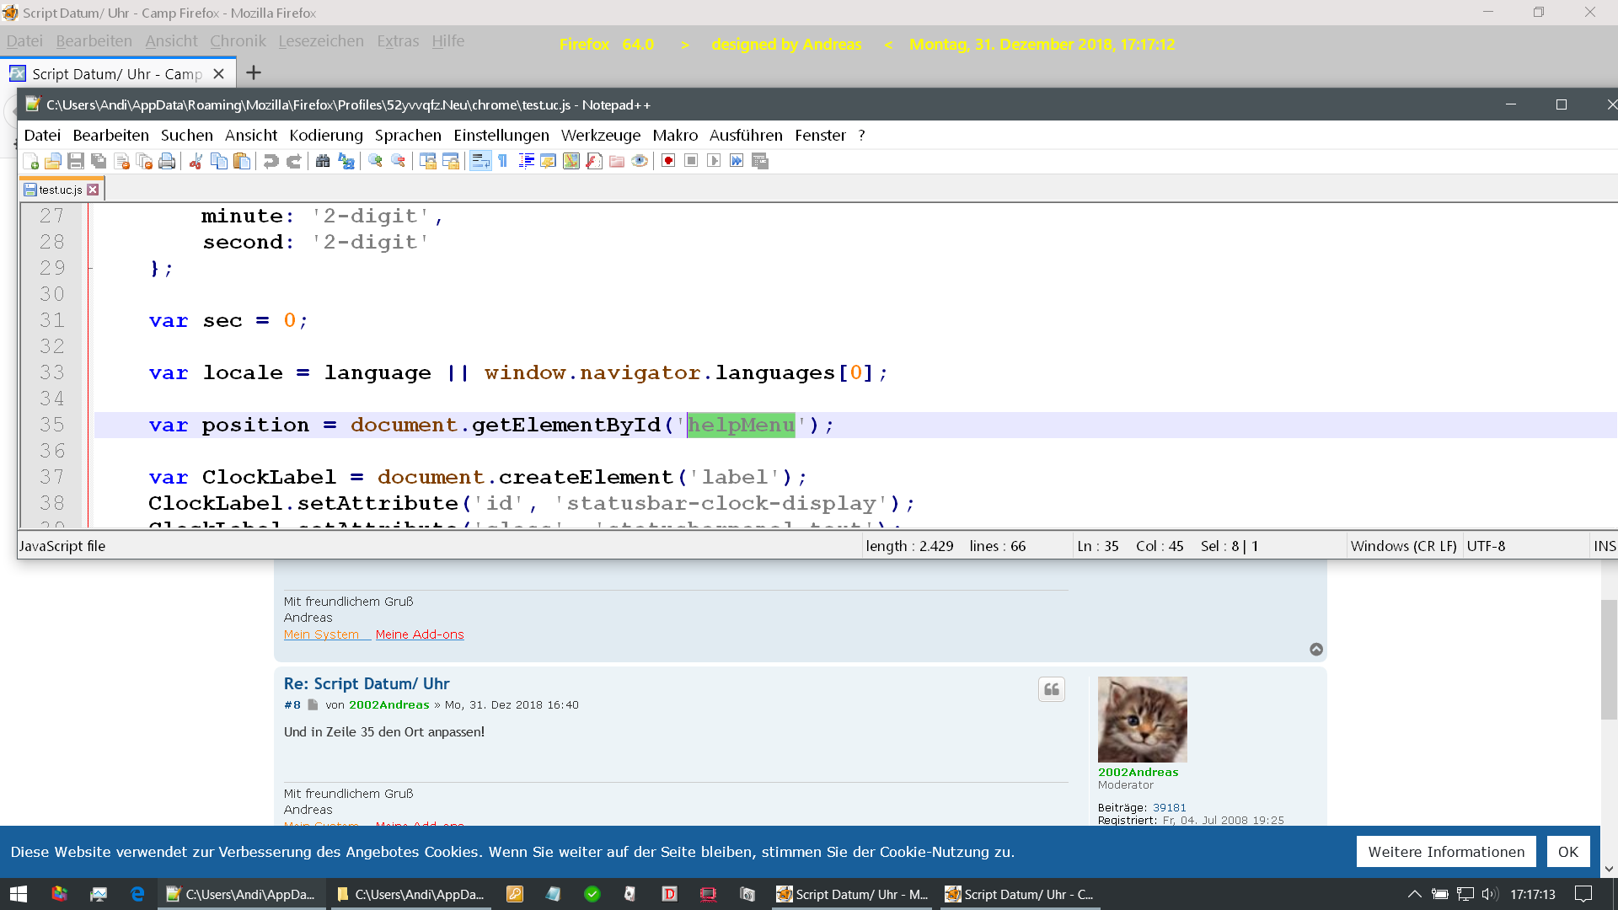1618x910 pixels.
Task: Expand hidden system tray icons chevron
Action: point(1415,894)
